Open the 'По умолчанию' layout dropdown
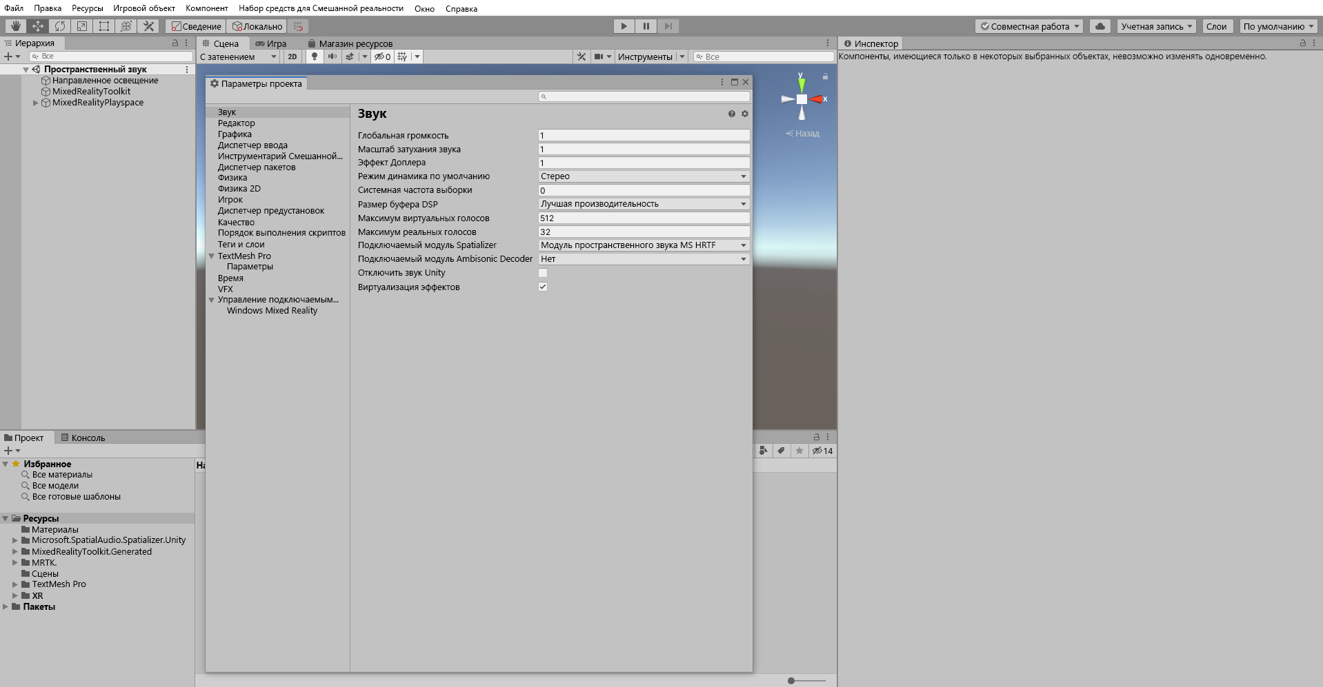 coord(1278,26)
